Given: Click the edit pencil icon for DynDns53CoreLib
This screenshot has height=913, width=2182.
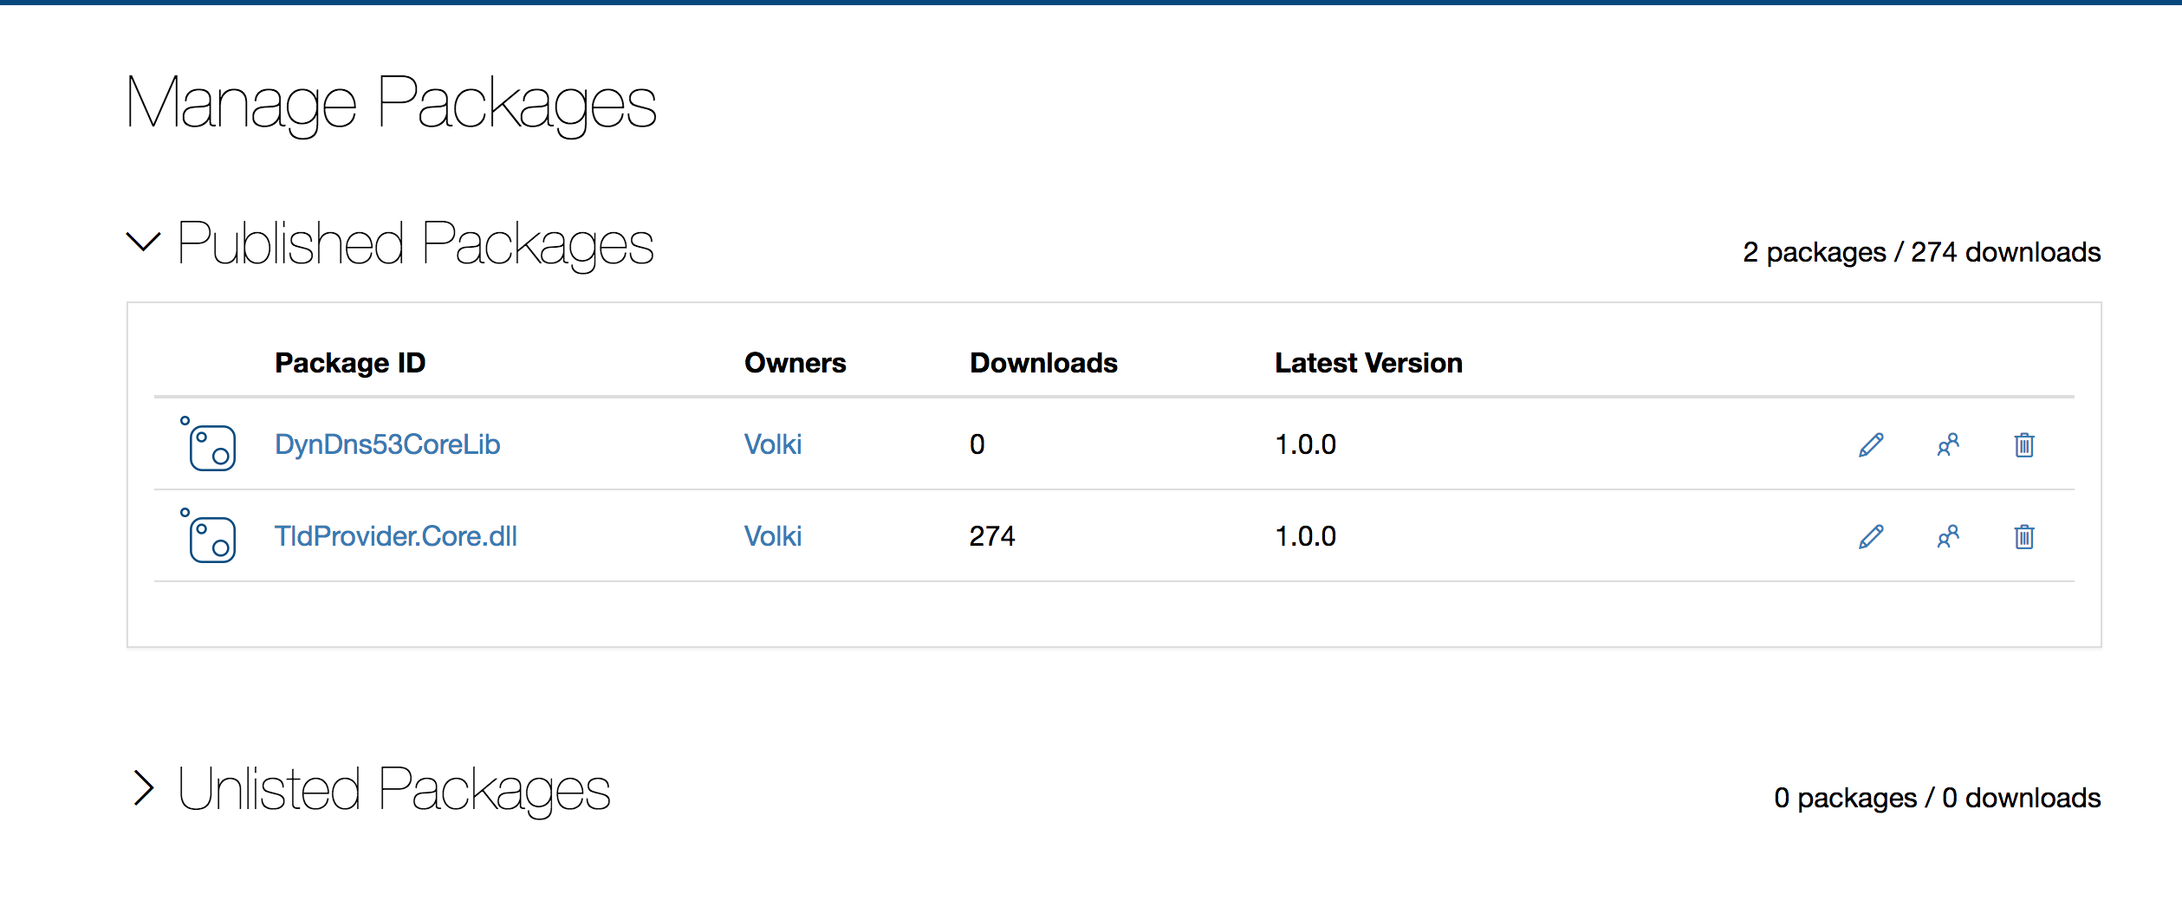Looking at the screenshot, I should [1871, 445].
